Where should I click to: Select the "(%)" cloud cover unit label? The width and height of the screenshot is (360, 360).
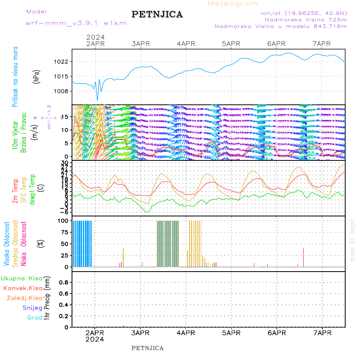[41, 244]
